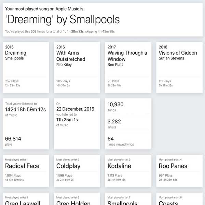Open the 22 December, 2015 listening card
The height and width of the screenshot is (205, 205).
[77, 124]
